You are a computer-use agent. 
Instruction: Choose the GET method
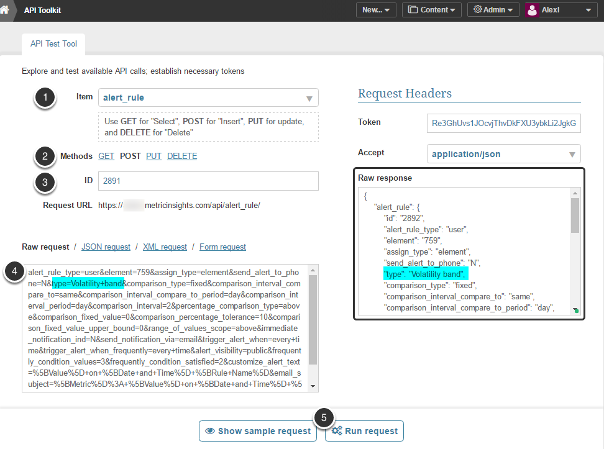point(106,156)
